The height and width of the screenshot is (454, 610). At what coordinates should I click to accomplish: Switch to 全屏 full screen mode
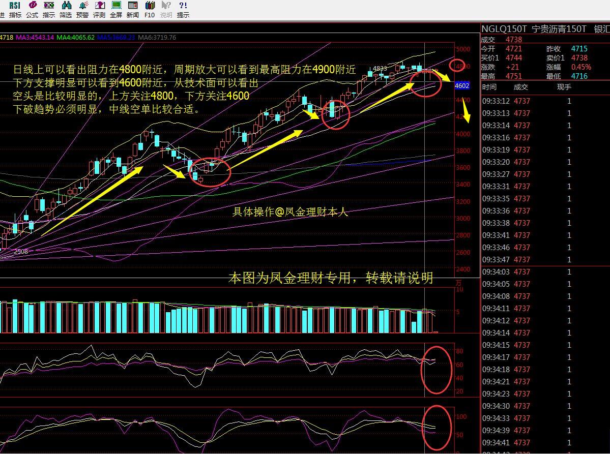(x=116, y=9)
